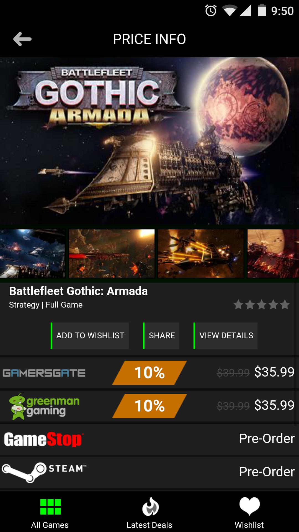
Task: Select the first star in the rating
Action: tap(238, 305)
